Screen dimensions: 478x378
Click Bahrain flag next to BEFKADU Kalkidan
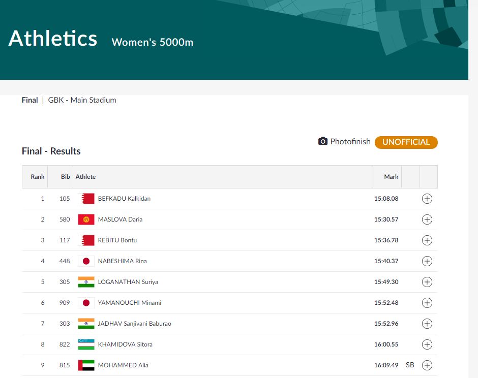pos(86,199)
